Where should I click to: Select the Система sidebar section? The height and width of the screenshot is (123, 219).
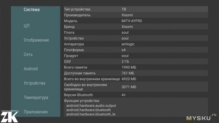point(31,10)
